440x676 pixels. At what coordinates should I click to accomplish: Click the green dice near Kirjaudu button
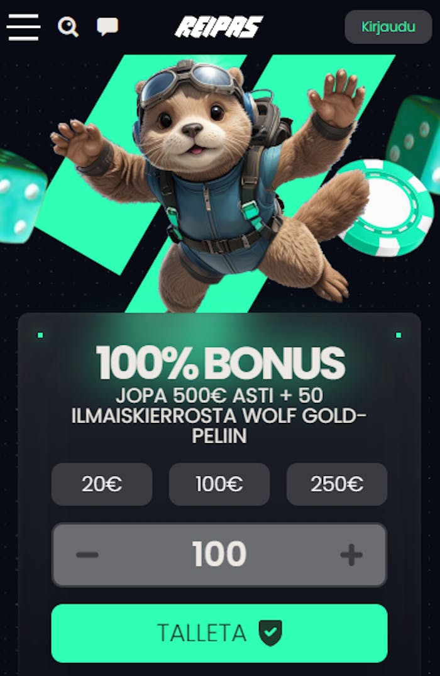point(414,142)
